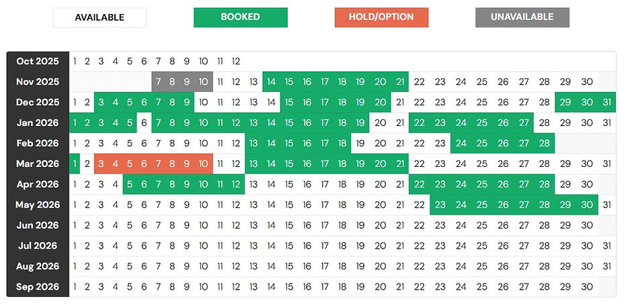Pick October 12 on the calendar
Viewport: 630px width, 305px height.
click(236, 62)
